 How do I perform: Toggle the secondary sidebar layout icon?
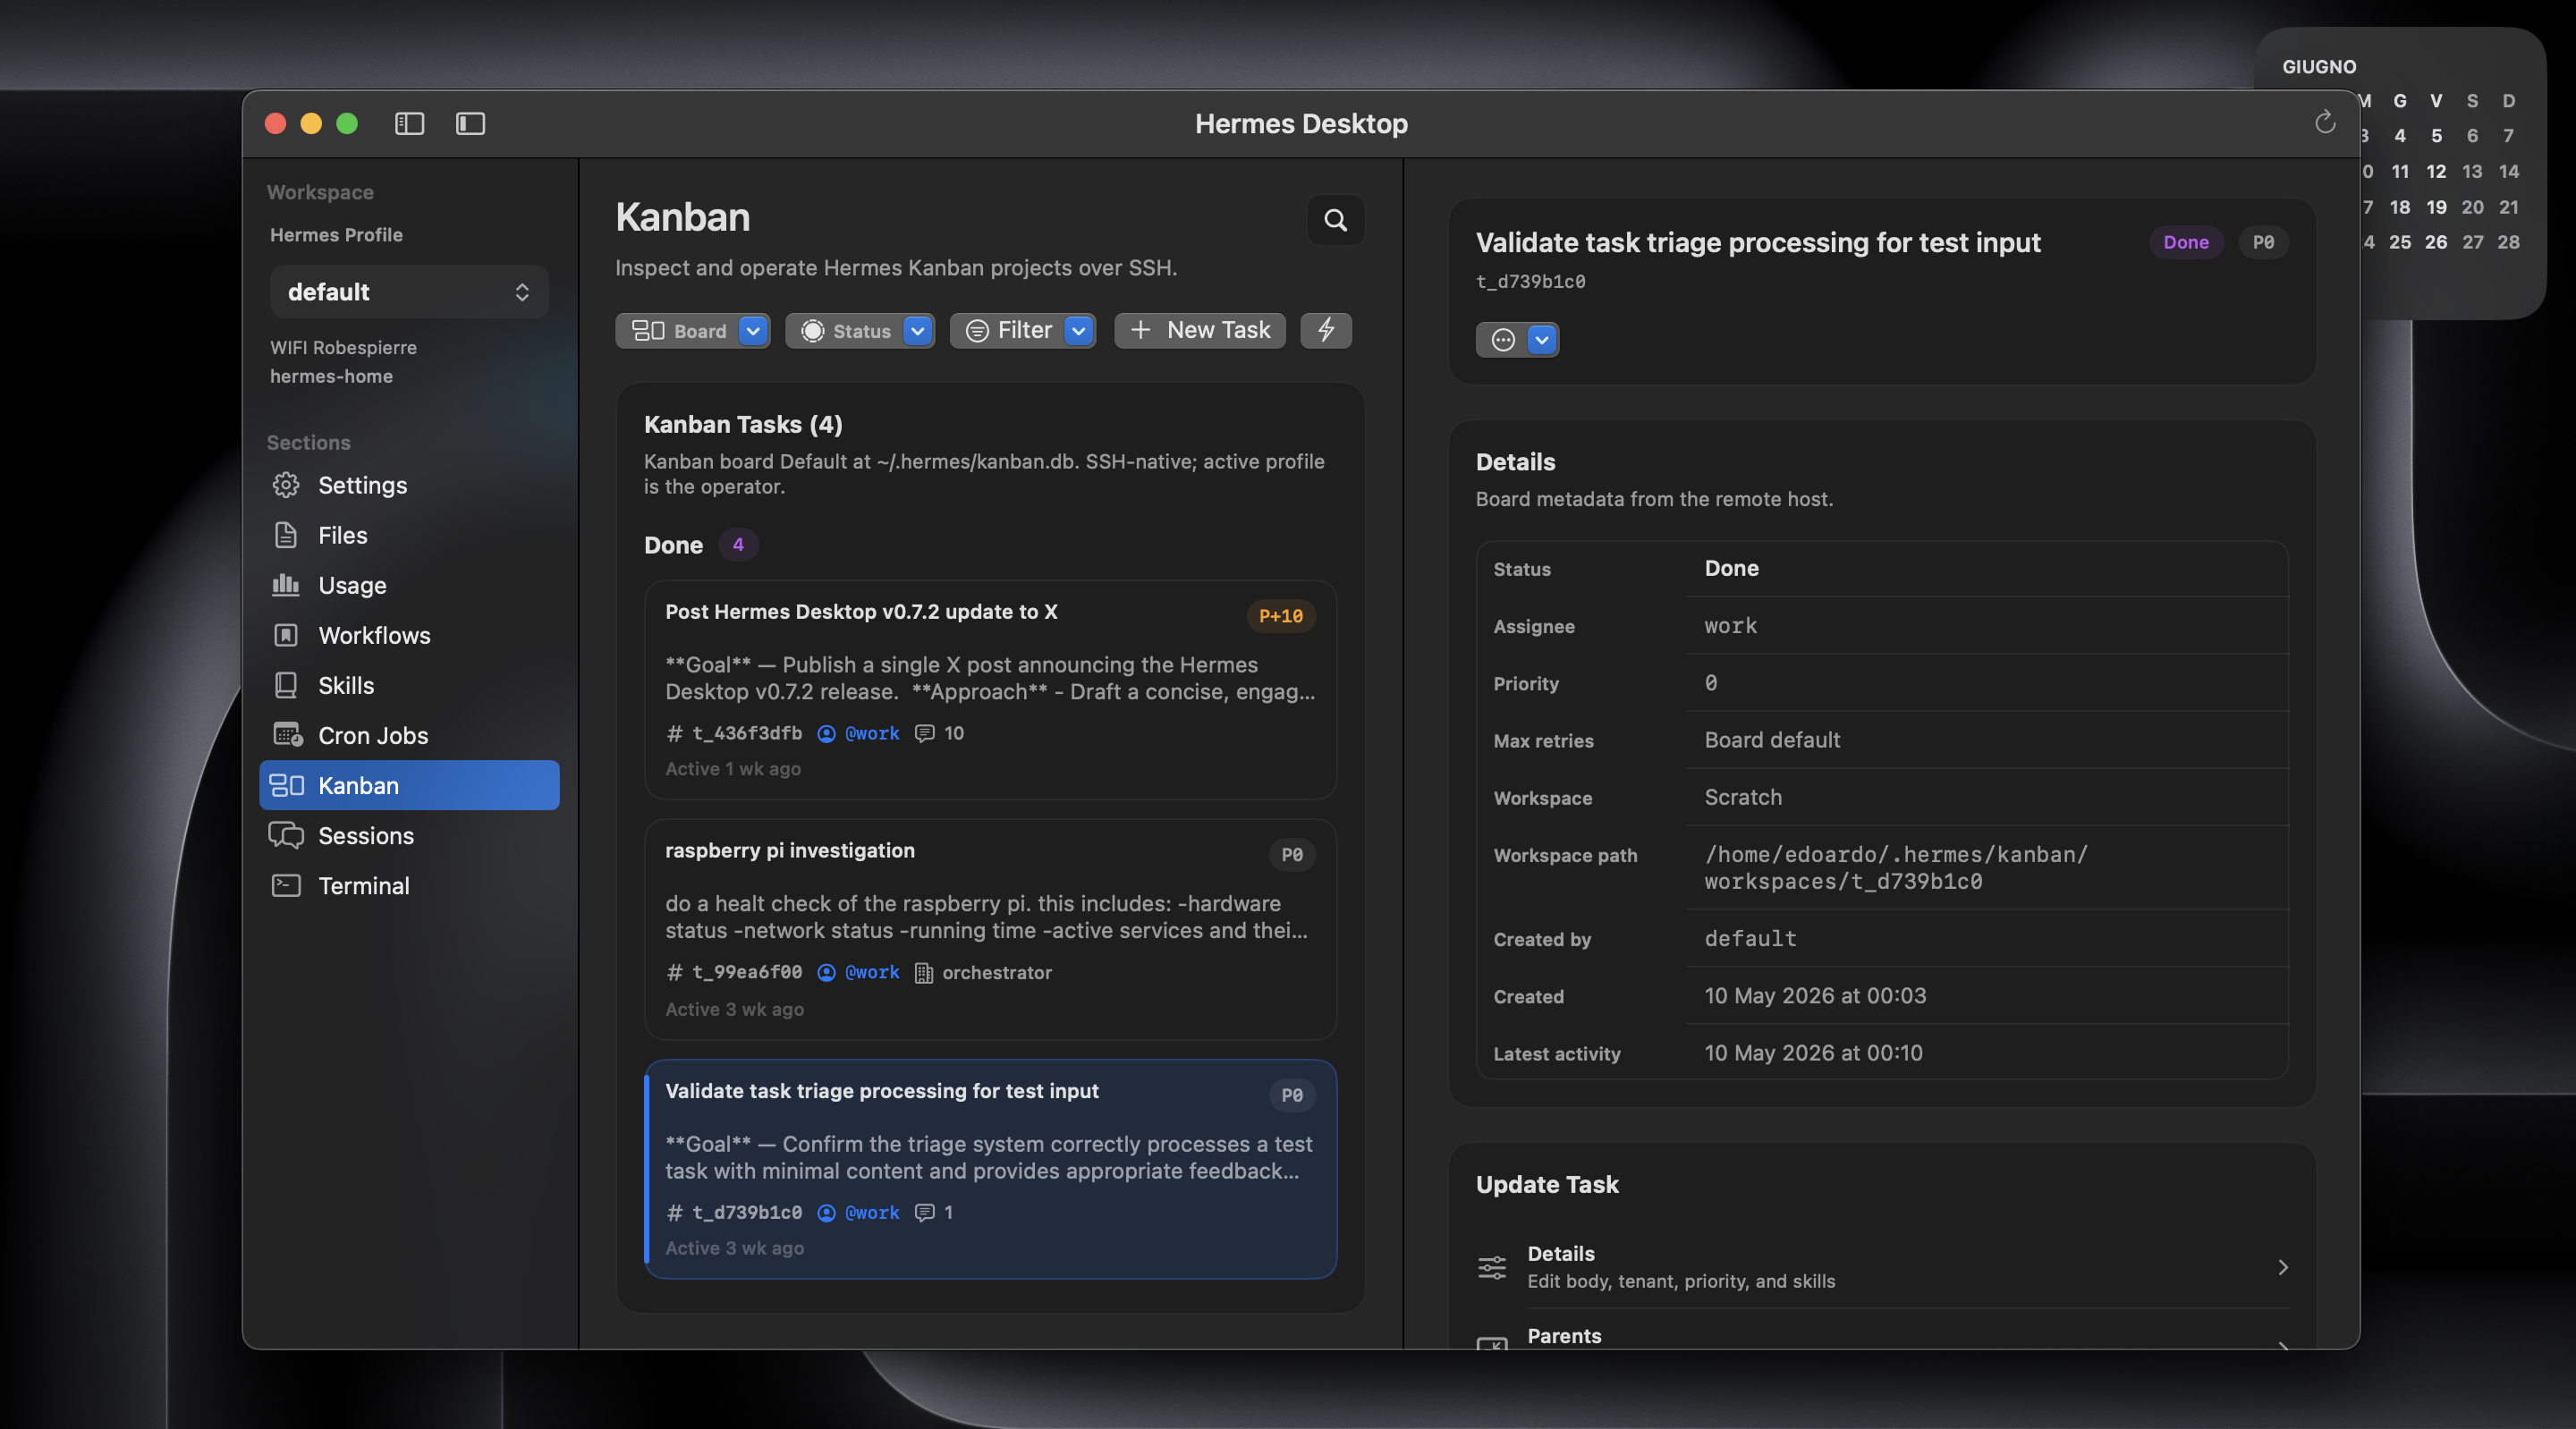tap(470, 123)
